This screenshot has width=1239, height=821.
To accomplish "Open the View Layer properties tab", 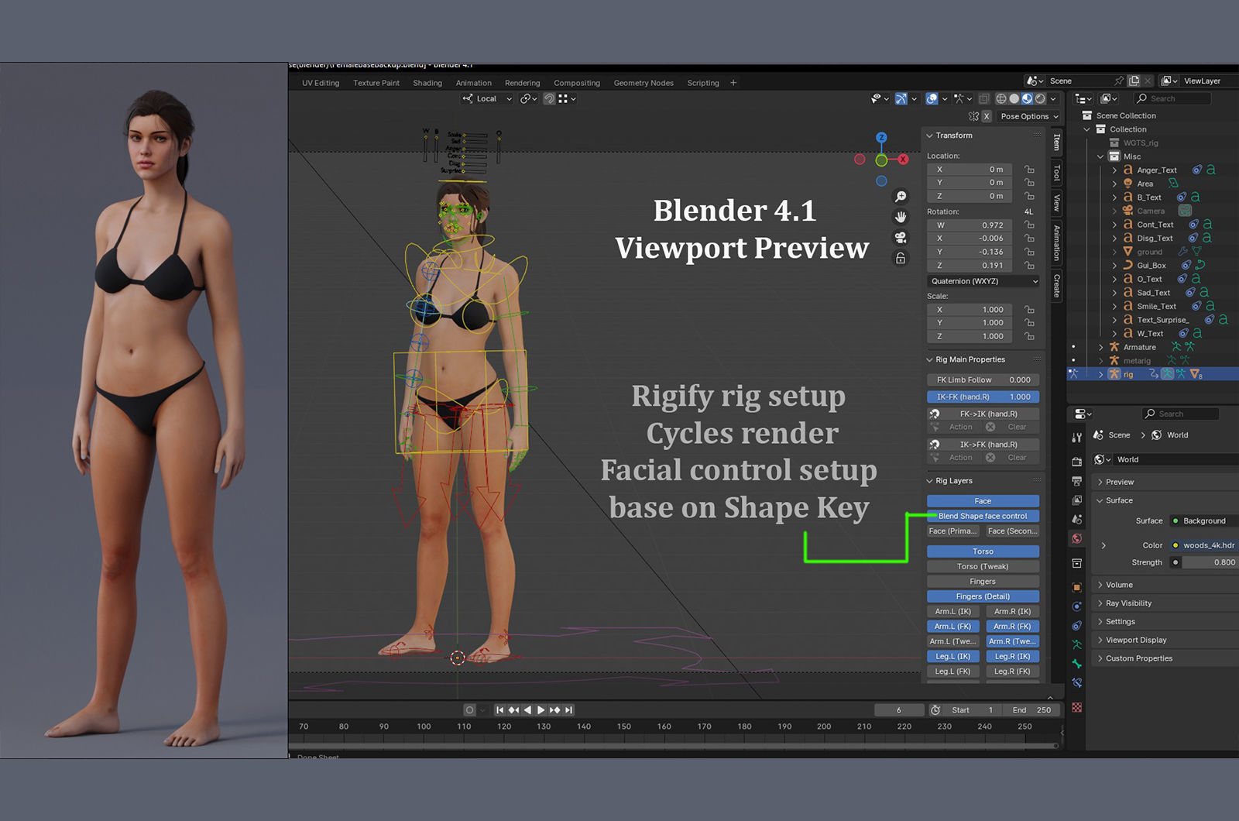I will click(1077, 500).
